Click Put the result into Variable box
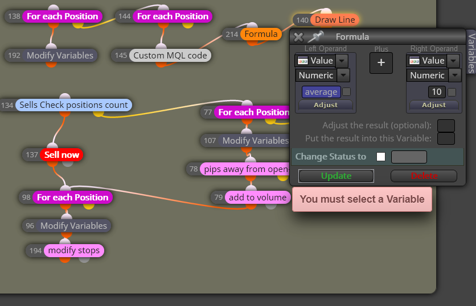 coord(446,139)
